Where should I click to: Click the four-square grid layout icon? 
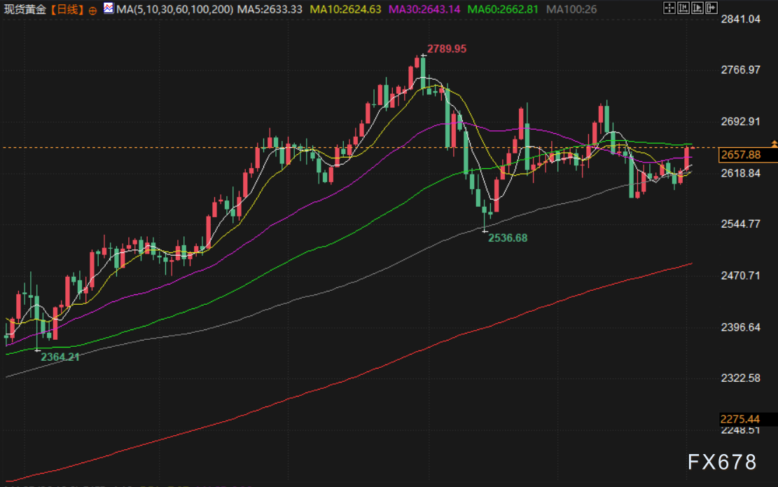668,9
